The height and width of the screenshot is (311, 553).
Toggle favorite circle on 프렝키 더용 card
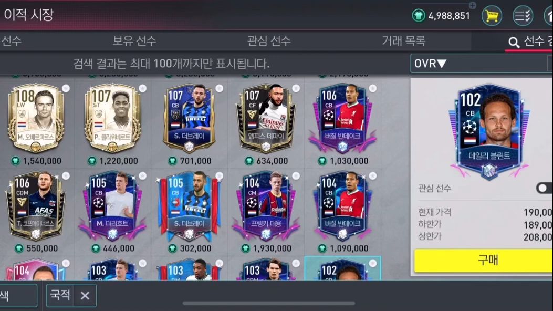(296, 175)
